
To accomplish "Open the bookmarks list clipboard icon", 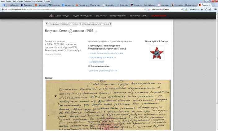I will coord(210,10).
